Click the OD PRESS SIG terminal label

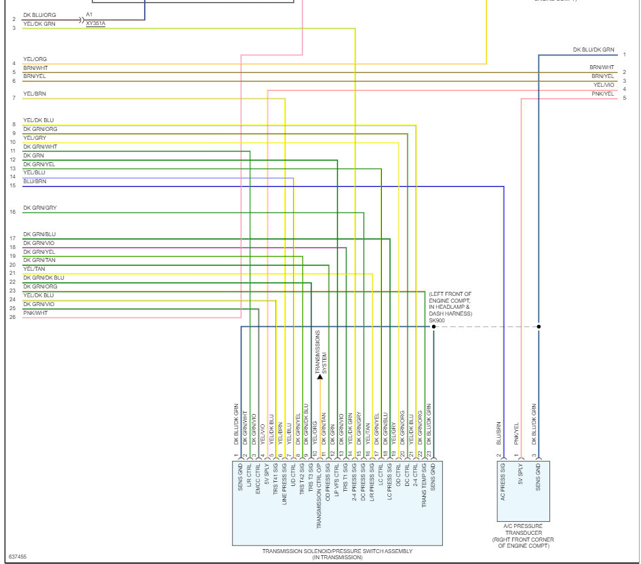click(328, 482)
